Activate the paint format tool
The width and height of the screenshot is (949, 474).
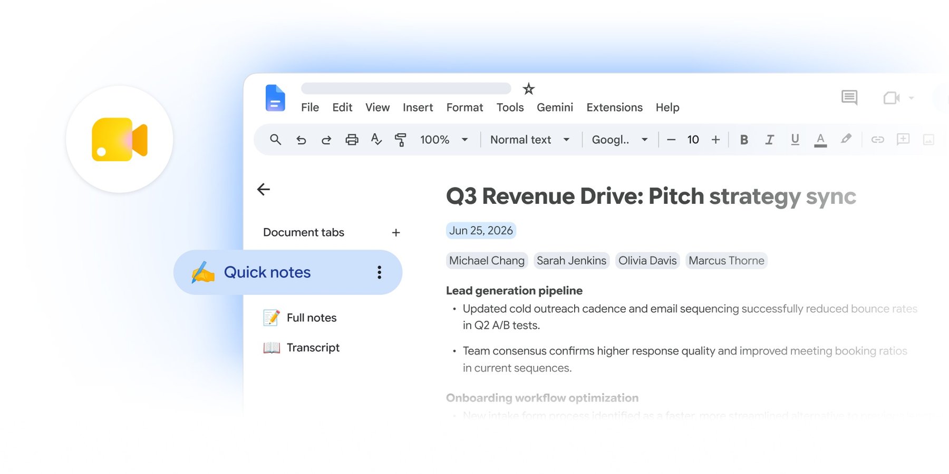(x=401, y=140)
